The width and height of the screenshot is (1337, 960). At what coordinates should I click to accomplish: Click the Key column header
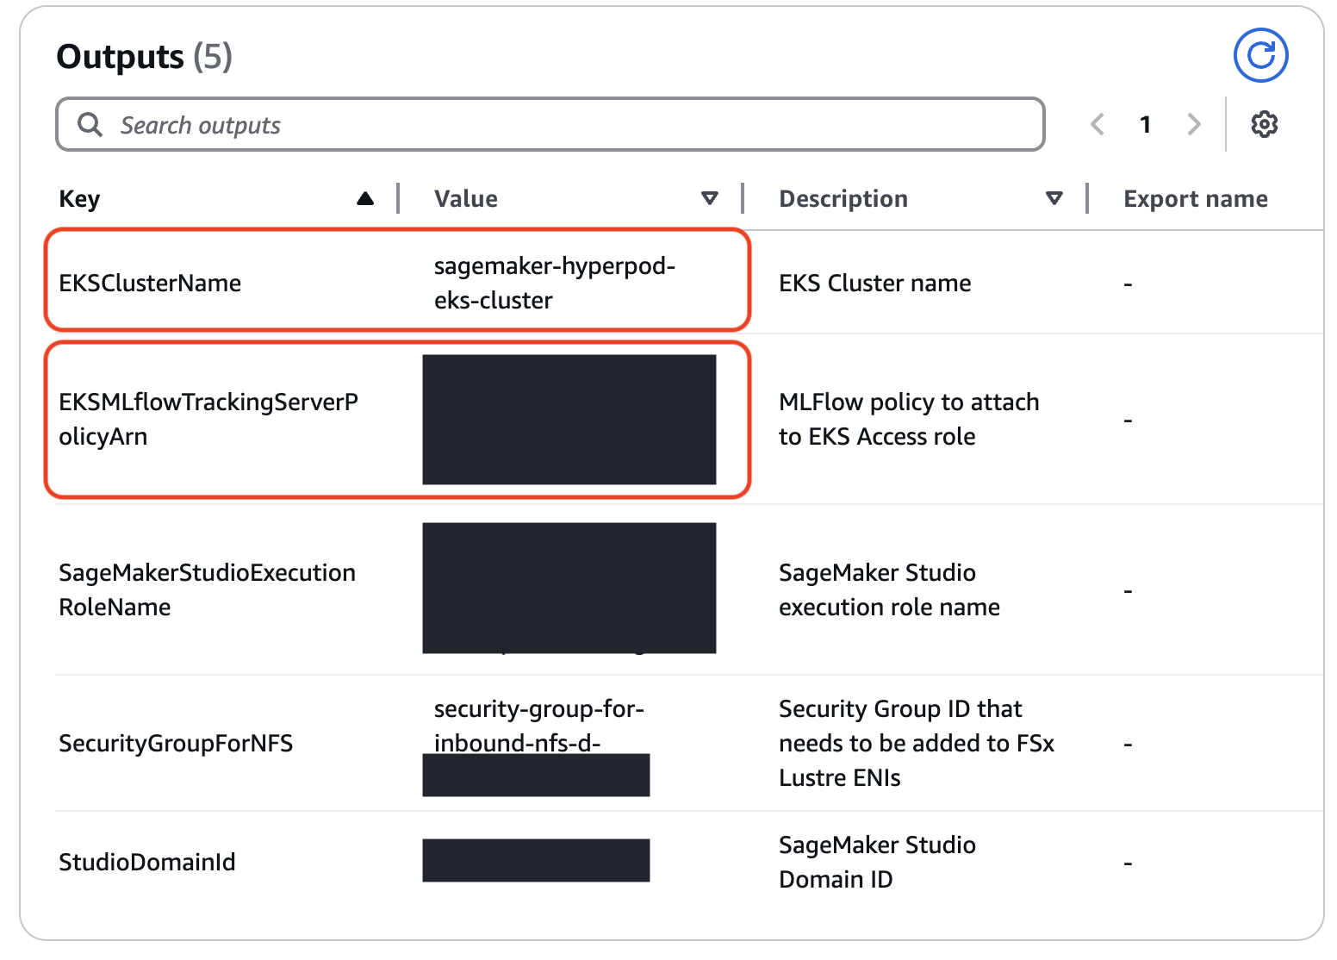tap(80, 199)
